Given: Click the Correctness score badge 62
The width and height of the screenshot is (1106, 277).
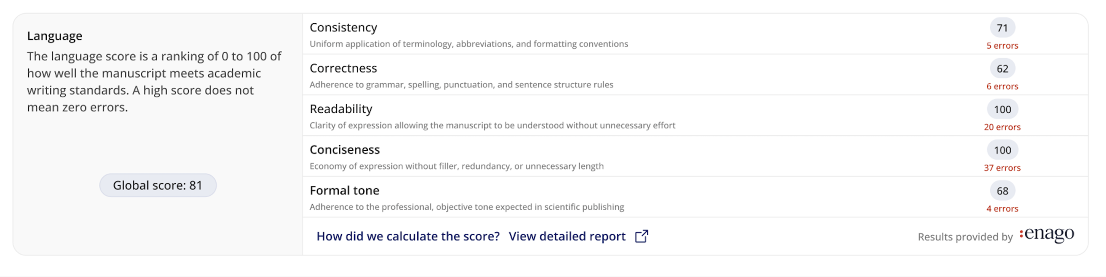Looking at the screenshot, I should [1002, 68].
